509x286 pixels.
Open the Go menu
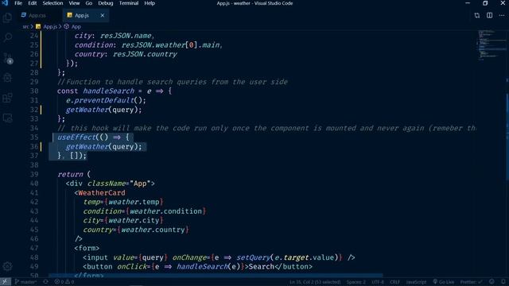coord(89,3)
